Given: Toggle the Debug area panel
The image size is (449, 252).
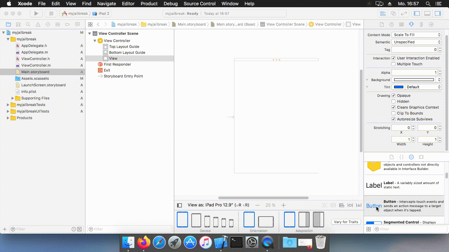Looking at the screenshot, I should tap(427, 13).
